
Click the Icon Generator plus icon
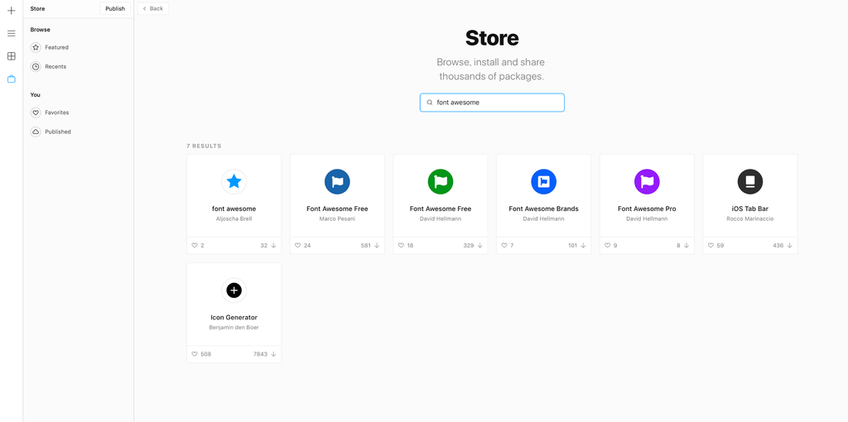tap(234, 290)
